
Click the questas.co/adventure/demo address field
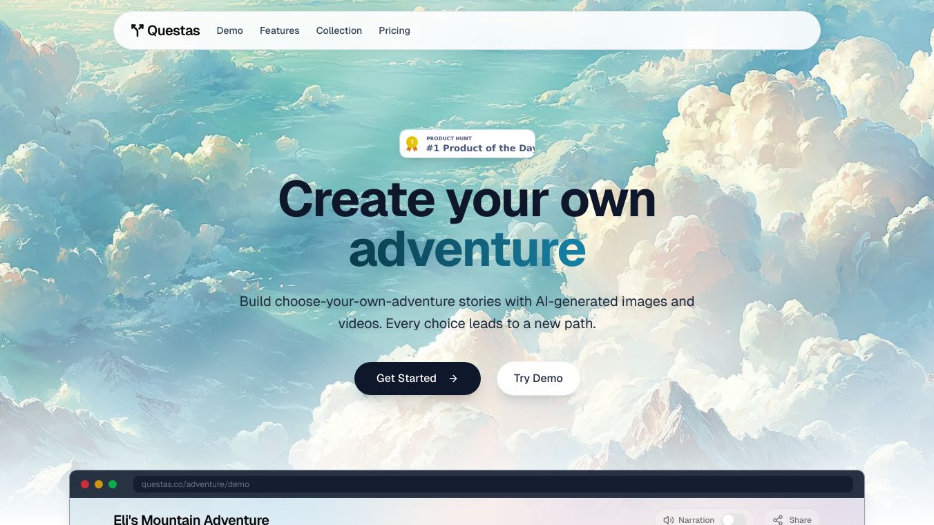coord(493,484)
